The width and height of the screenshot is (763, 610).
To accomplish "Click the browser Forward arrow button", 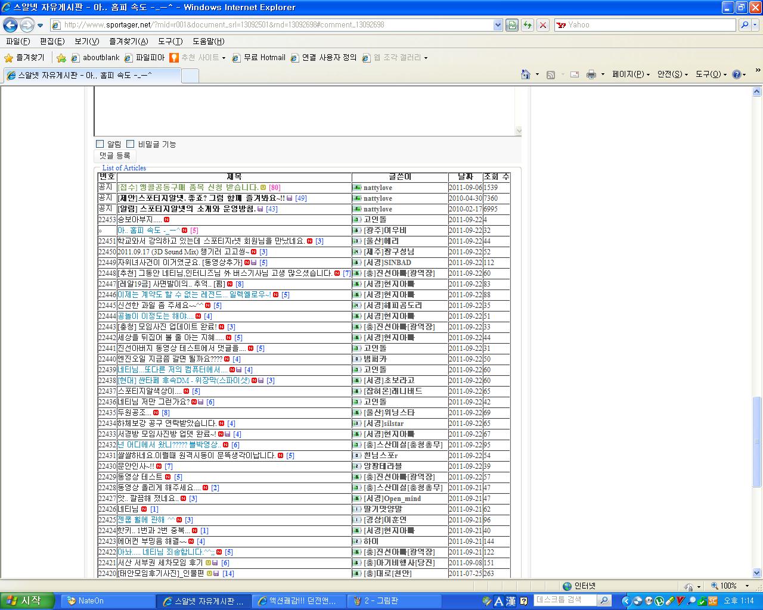I will [x=27, y=25].
